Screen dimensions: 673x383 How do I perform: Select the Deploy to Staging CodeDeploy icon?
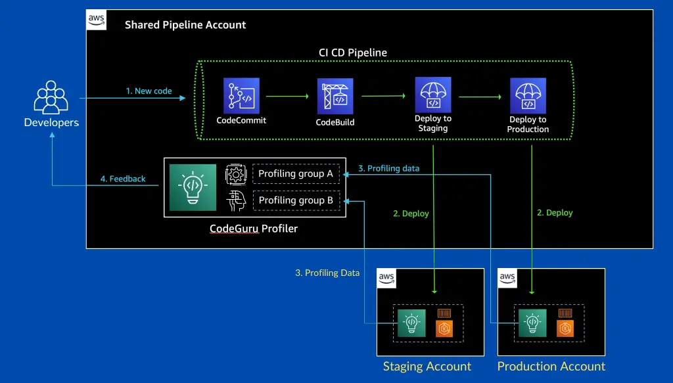[432, 95]
